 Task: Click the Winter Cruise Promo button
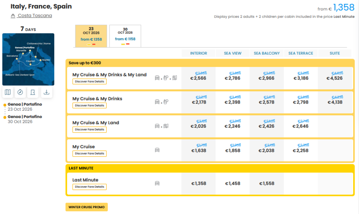(x=87, y=207)
